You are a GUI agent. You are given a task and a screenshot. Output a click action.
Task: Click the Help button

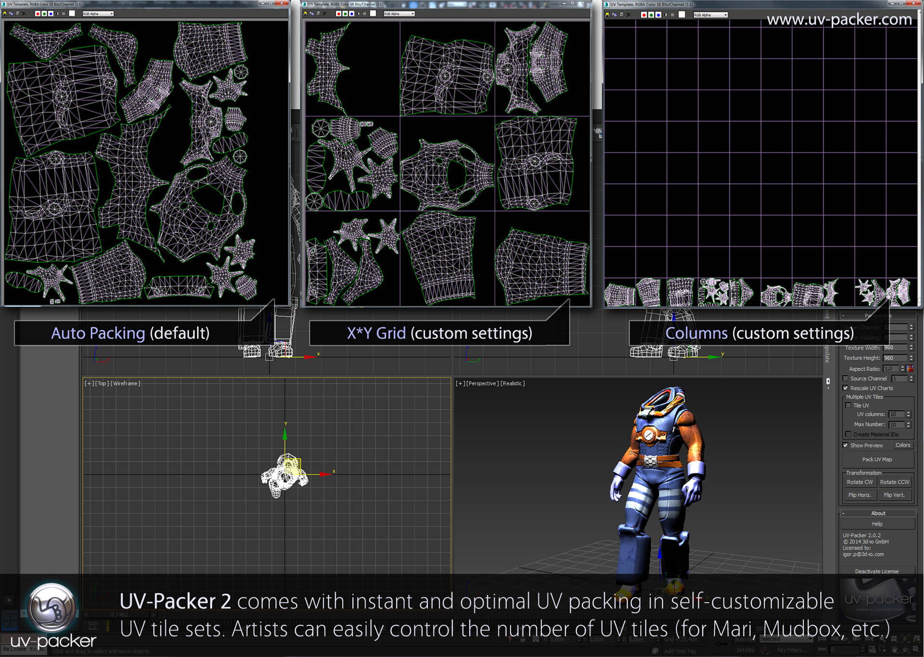(x=877, y=524)
